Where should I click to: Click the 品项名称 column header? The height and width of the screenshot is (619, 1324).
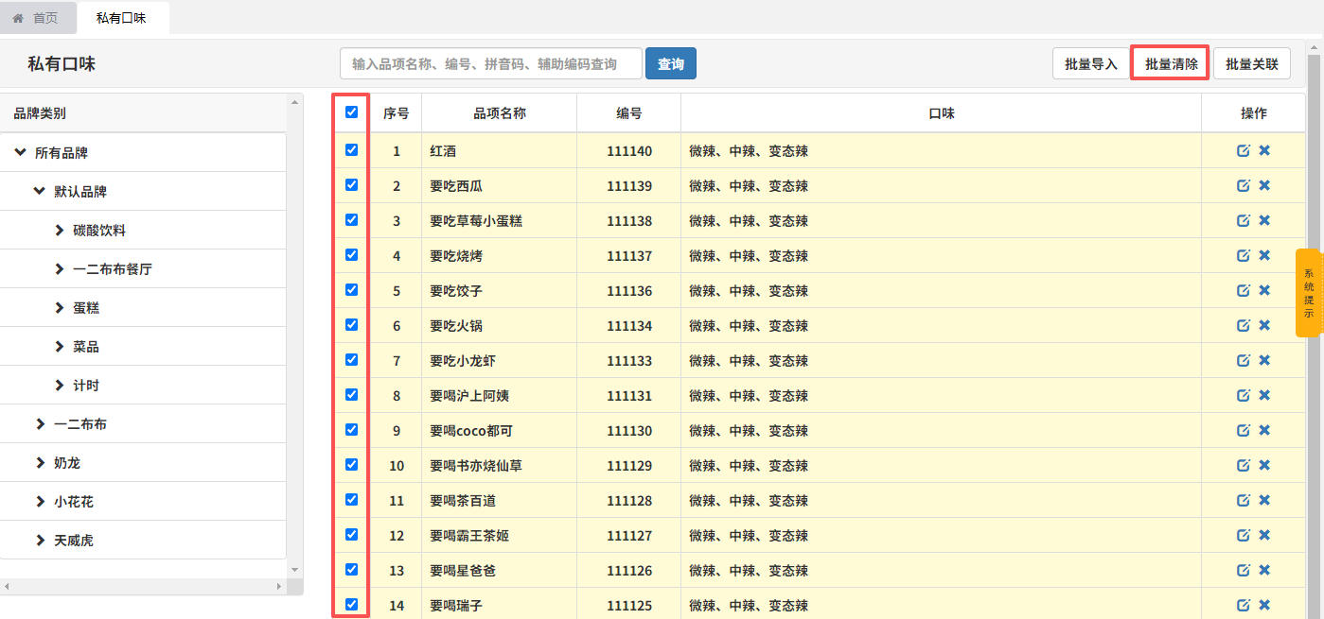[x=500, y=113]
